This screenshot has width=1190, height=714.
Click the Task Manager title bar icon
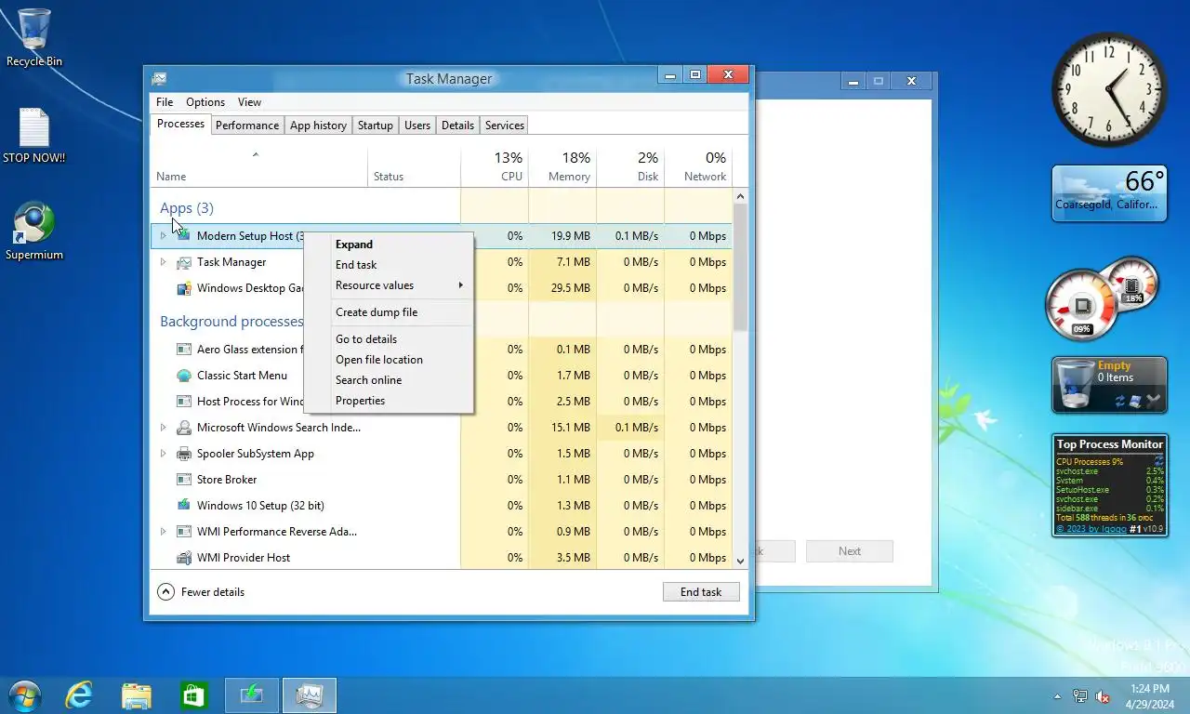[160, 78]
